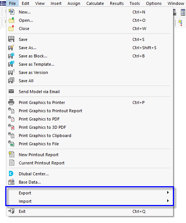
Task: Click the Print Graphics to Clipboard icon
Action: (x=11, y=135)
